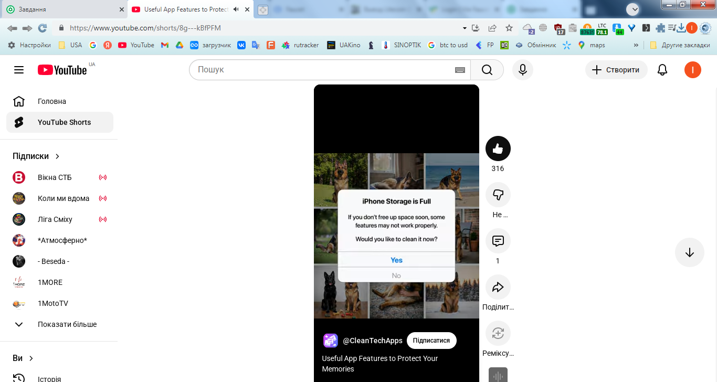Open Історія in the sidebar
The height and width of the screenshot is (382, 717).
click(x=60, y=378)
